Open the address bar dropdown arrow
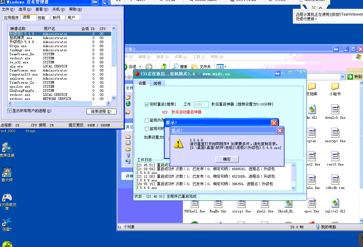The width and height of the screenshot is (363, 247). coord(342,77)
